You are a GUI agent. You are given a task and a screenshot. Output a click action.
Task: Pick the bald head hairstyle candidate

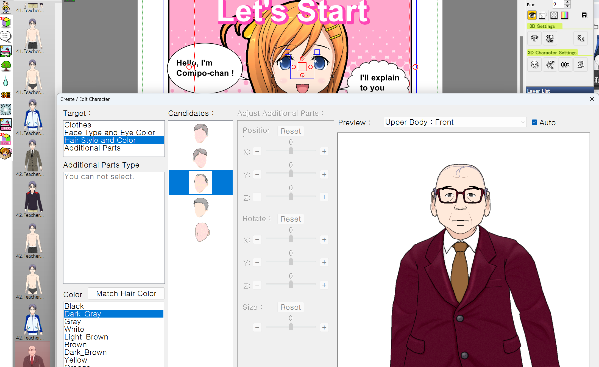[201, 232]
